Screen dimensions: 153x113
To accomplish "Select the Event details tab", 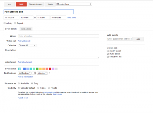I will pyautogui.click(x=11, y=29).
